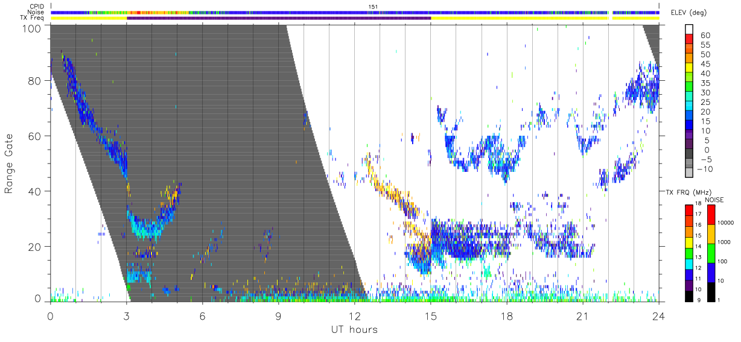This screenshot has height=342, width=741.
Task: Pick the green segment of the NOISE bar
Action: (x=710, y=253)
